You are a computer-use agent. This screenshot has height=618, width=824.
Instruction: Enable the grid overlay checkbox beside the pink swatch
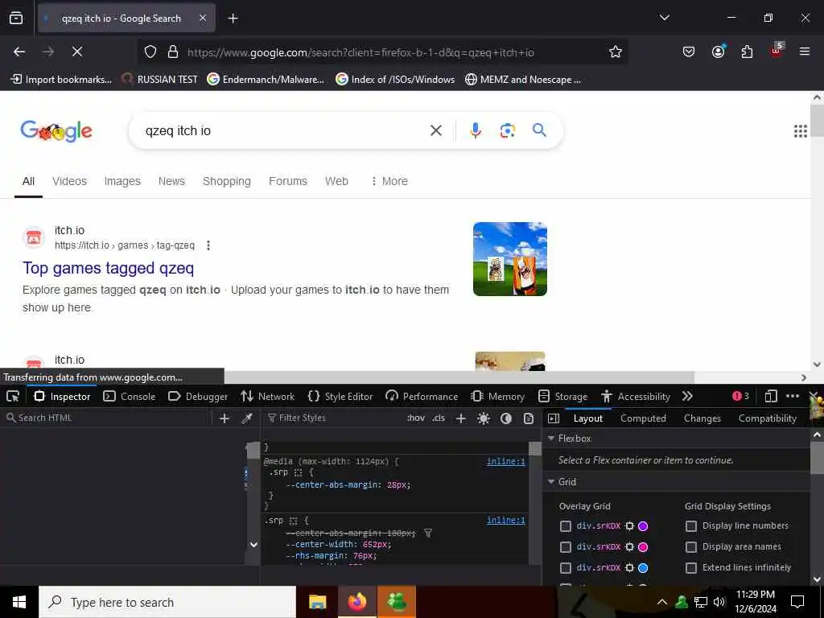click(566, 547)
